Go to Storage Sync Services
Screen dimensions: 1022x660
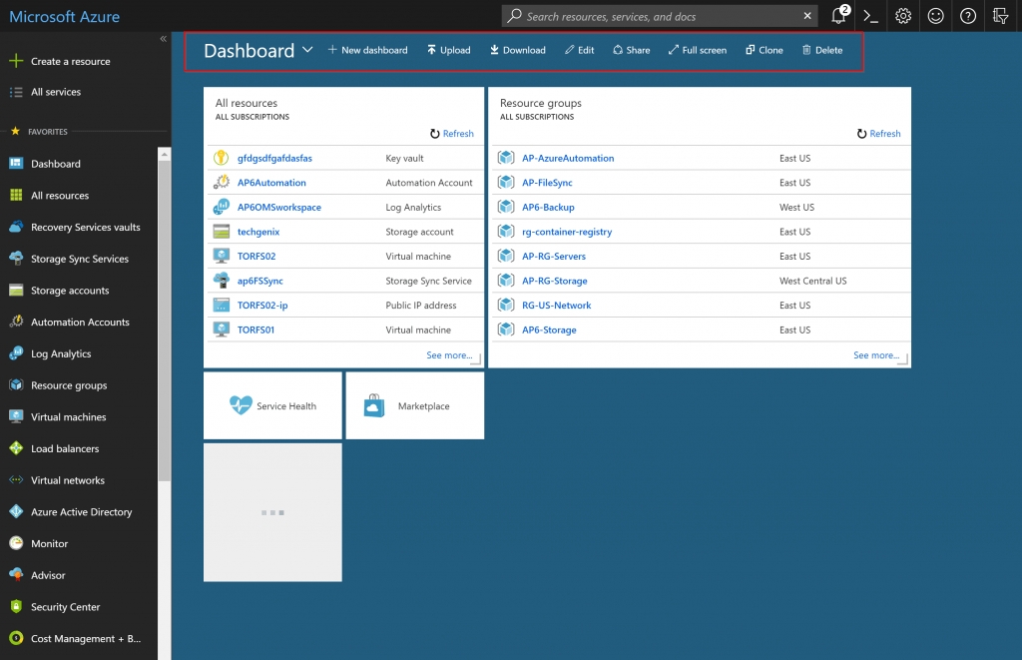coord(80,259)
